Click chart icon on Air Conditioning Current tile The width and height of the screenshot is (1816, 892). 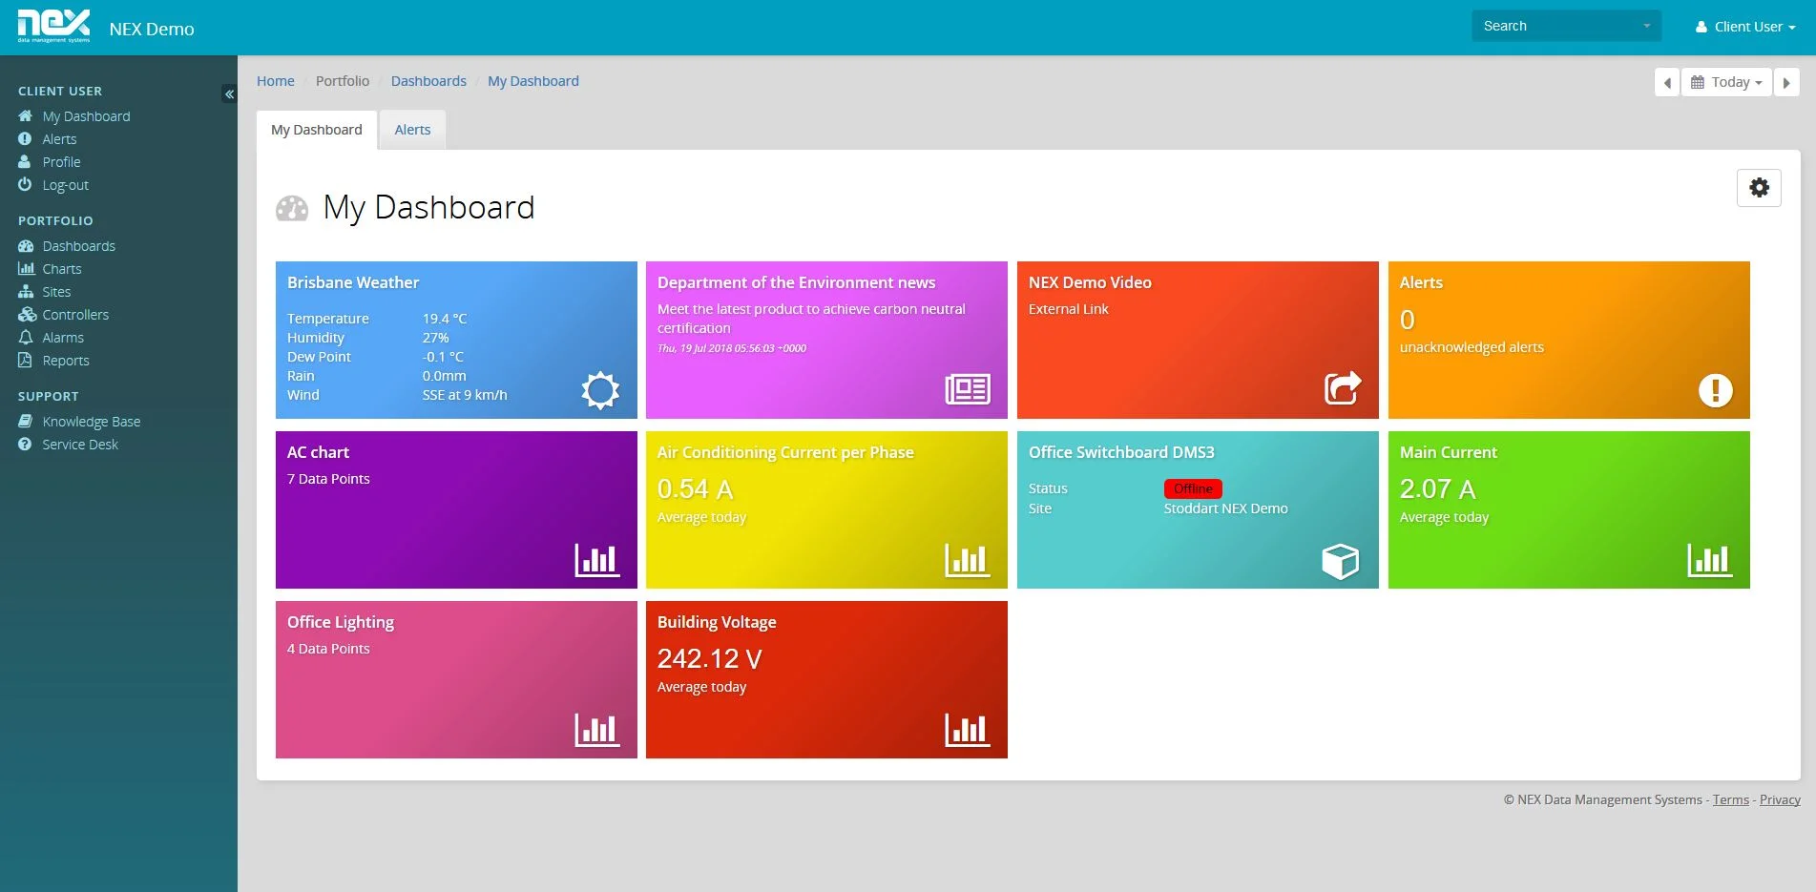[968, 560]
